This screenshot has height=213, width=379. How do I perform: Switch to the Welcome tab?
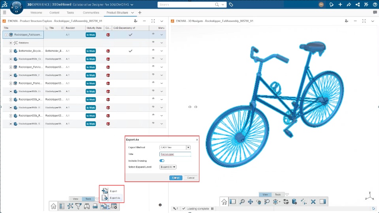[36, 13]
